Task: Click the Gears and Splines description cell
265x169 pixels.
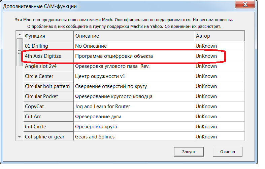Action: (x=95, y=137)
